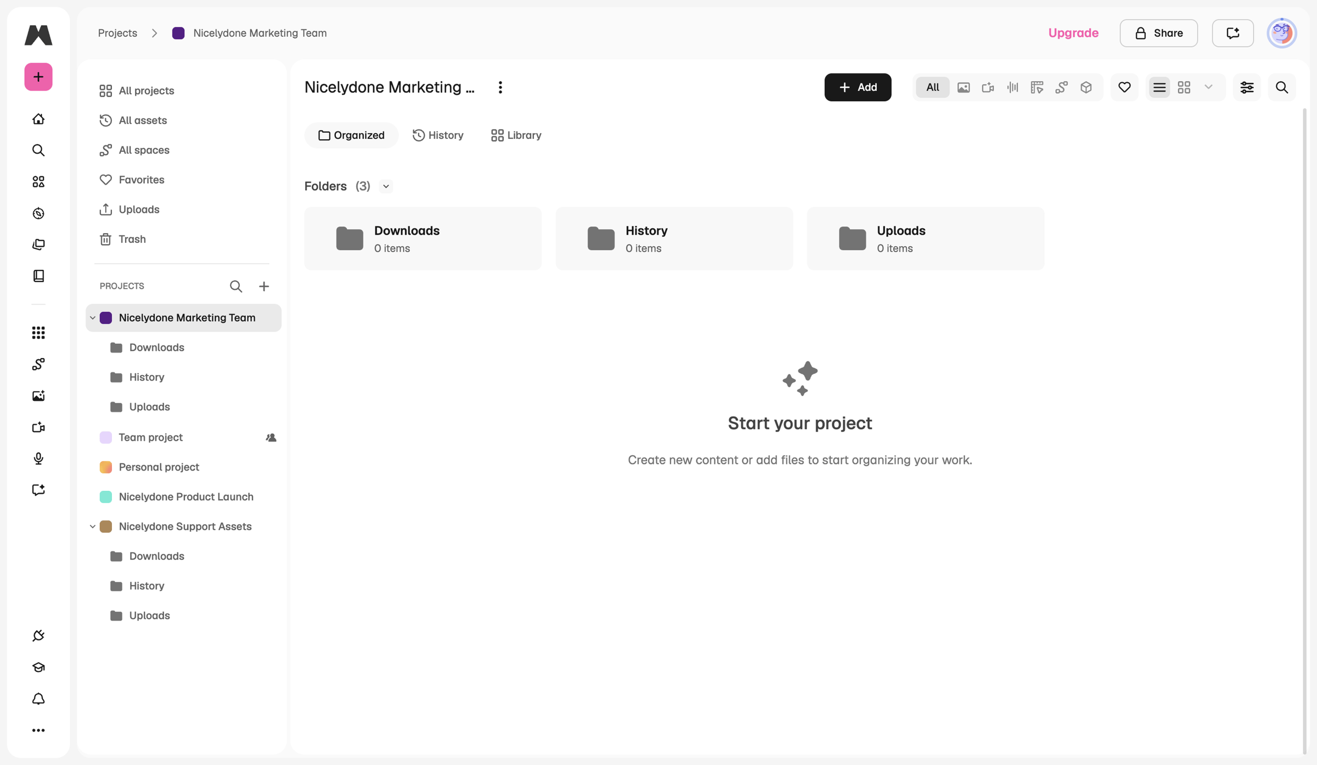Open sidebar Uploads with upload arrow icon

129,209
